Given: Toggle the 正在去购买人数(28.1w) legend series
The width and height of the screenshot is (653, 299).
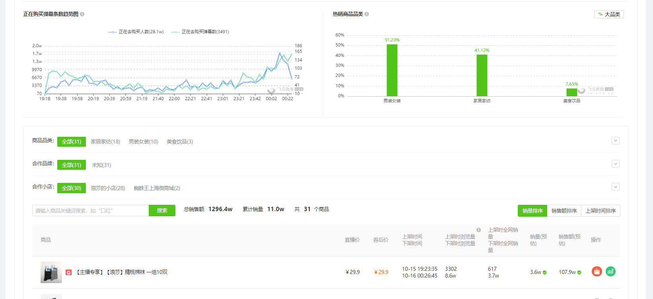Looking at the screenshot, I should point(136,32).
